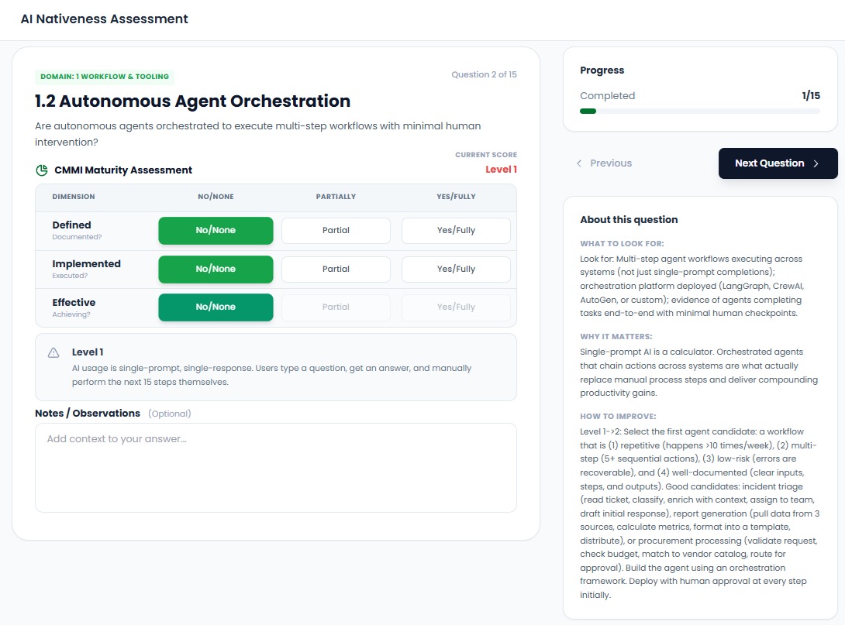
Task: Click the 1/15 completed count
Action: pyautogui.click(x=811, y=96)
